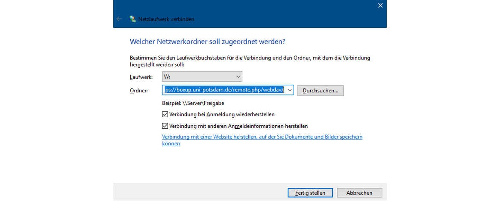The height and width of the screenshot is (201, 500).
Task: Click the Netzlaufwerk verbinden title text
Action: pyautogui.click(x=166, y=19)
